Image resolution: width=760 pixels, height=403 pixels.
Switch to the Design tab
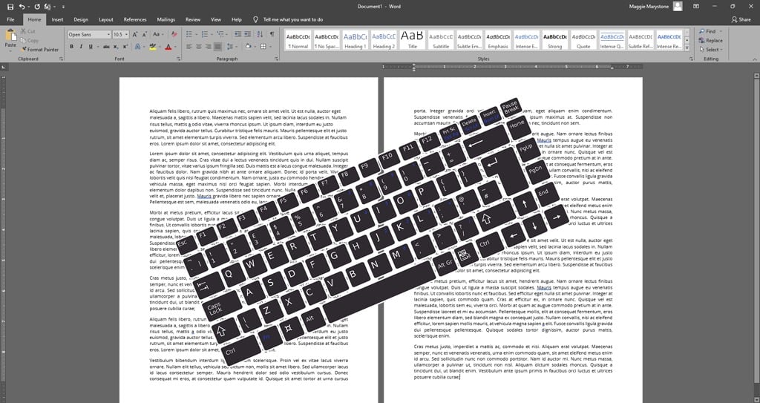coord(81,20)
